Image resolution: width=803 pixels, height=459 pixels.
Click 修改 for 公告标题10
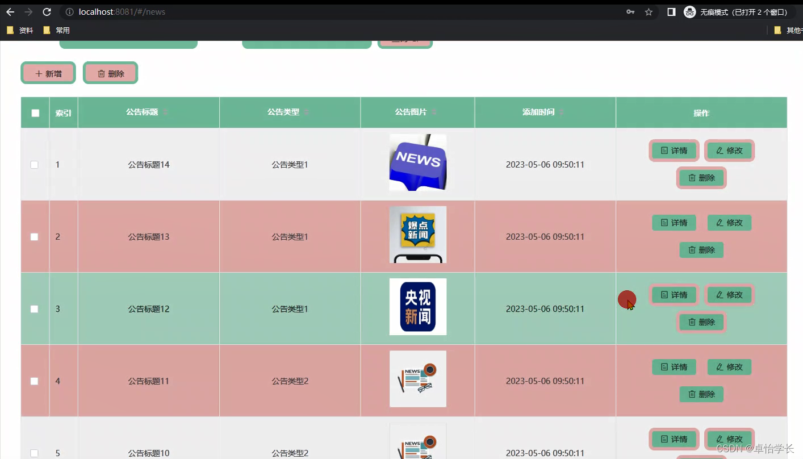[x=730, y=439]
